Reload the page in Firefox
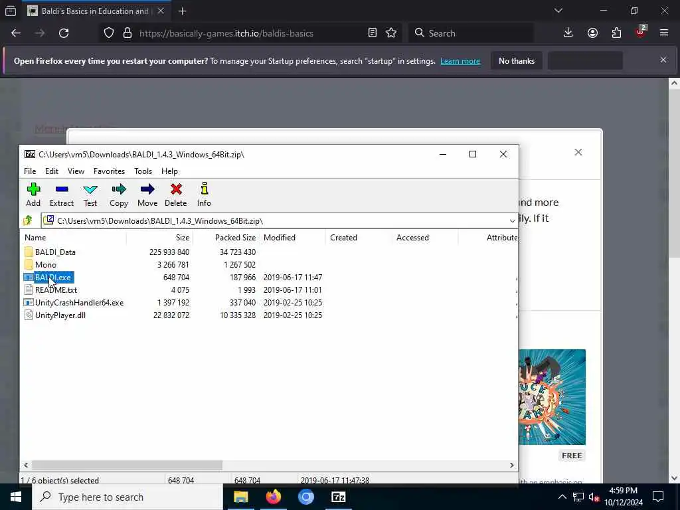Image resolution: width=680 pixels, height=510 pixels. pos(64,33)
